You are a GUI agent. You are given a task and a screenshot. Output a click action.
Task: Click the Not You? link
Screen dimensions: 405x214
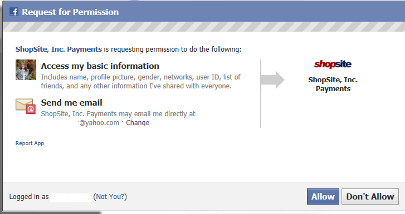(110, 197)
